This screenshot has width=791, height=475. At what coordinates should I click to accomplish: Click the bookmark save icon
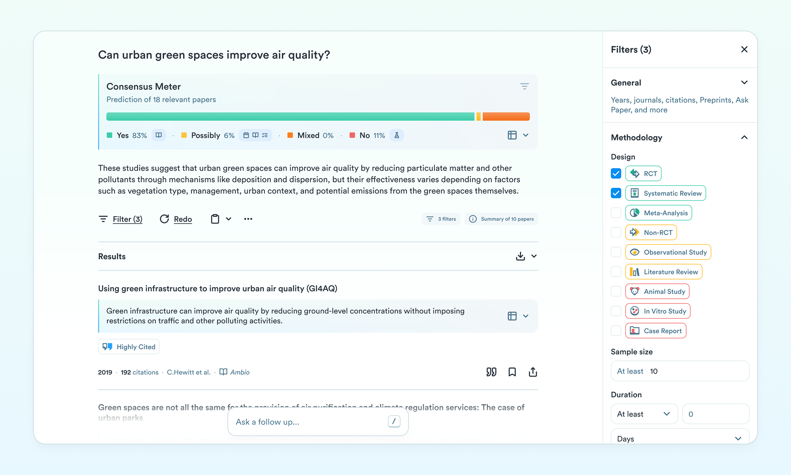click(x=512, y=372)
